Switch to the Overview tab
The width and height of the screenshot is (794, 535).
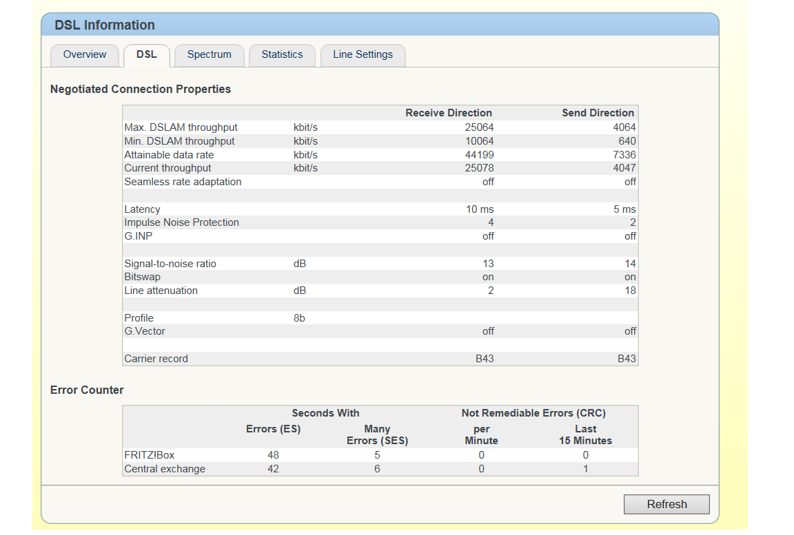coord(85,55)
